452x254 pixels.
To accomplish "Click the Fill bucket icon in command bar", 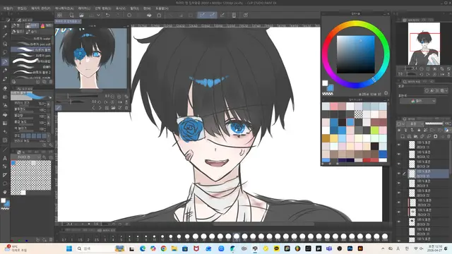I will [x=149, y=15].
